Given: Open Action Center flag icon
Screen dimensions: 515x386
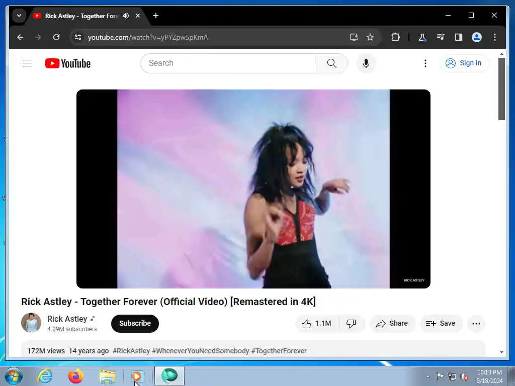Looking at the screenshot, I should (x=439, y=376).
